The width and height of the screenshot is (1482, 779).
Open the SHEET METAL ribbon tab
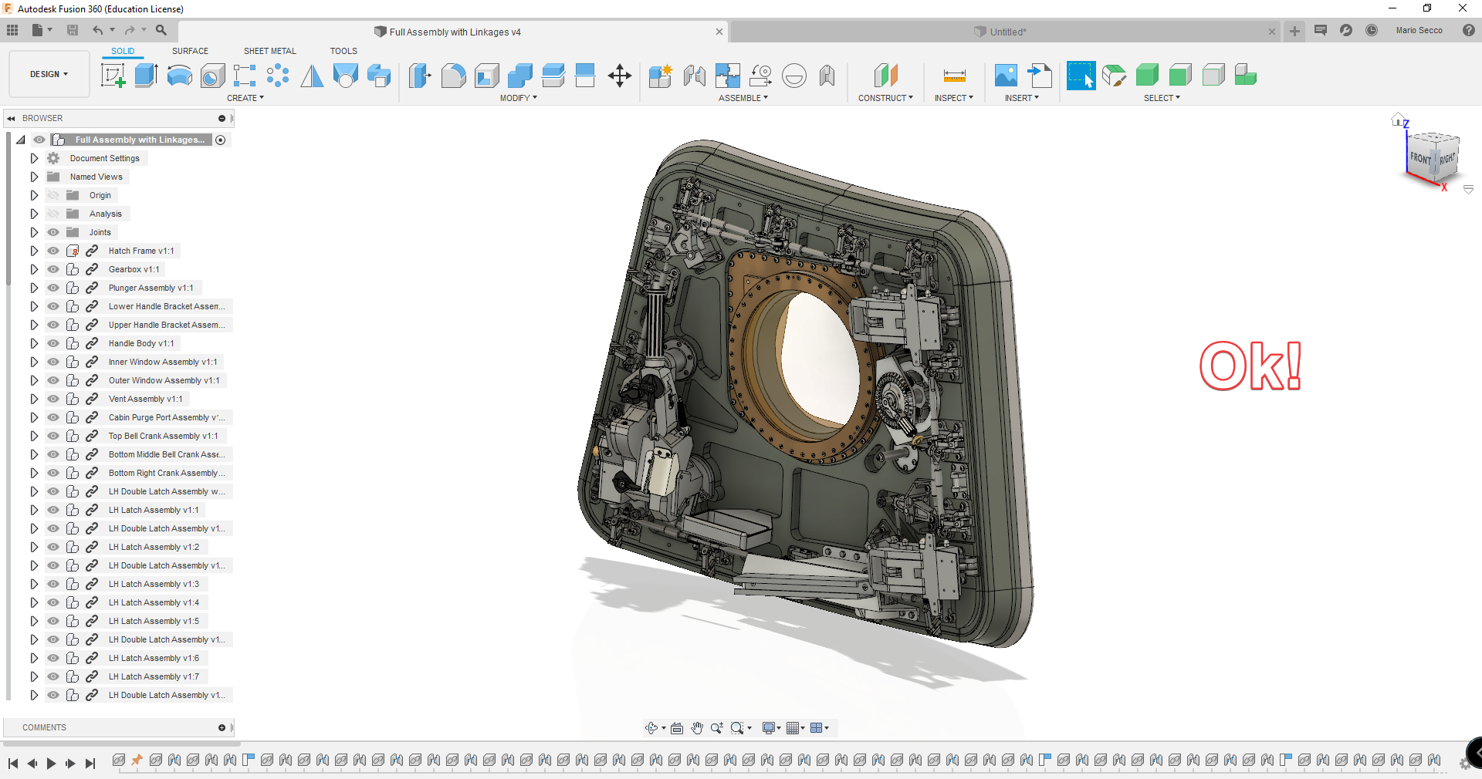[269, 51]
